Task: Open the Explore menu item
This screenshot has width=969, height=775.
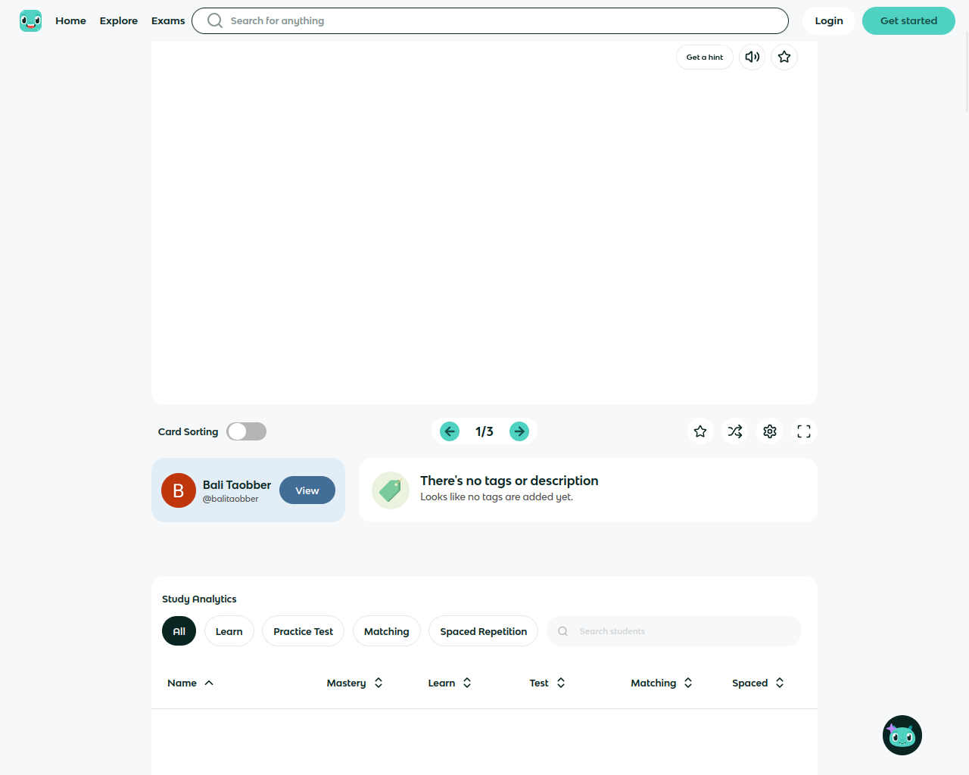Action: (x=119, y=20)
